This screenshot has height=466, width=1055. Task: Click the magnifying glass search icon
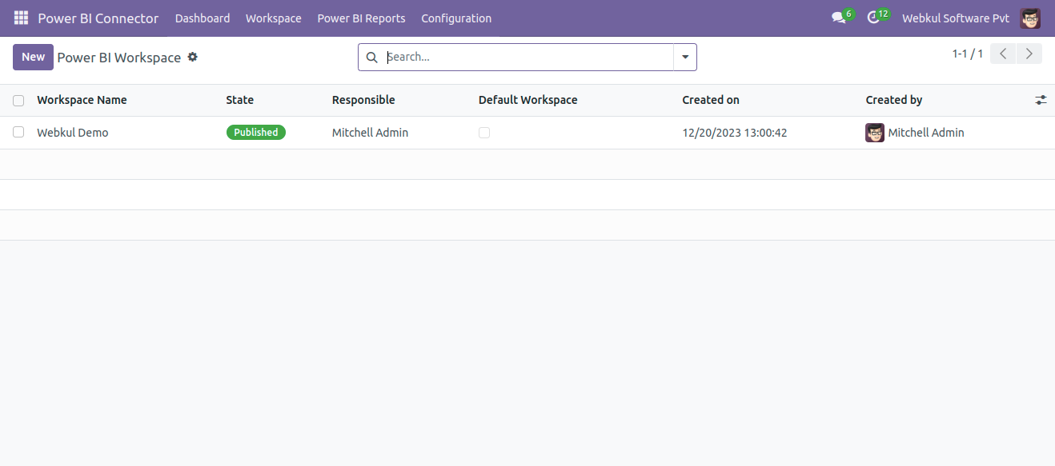(x=371, y=57)
